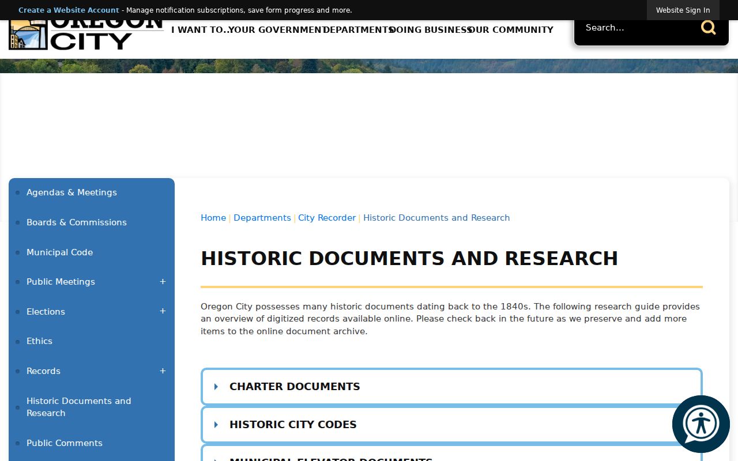Open Public Comments sidebar link

pos(65,443)
